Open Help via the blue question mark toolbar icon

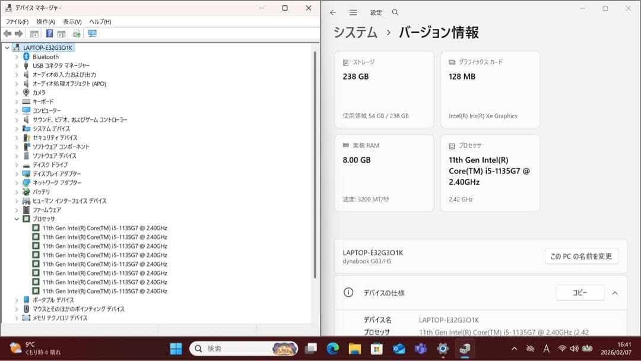pyautogui.click(x=49, y=34)
